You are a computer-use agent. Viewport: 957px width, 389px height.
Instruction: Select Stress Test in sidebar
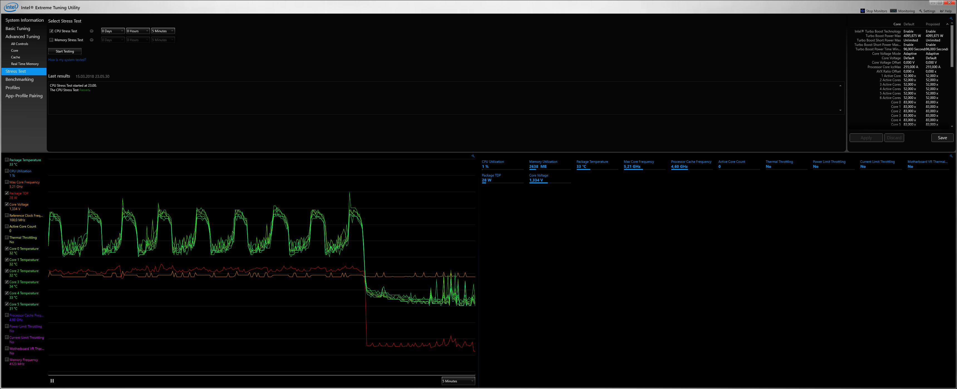(x=24, y=71)
